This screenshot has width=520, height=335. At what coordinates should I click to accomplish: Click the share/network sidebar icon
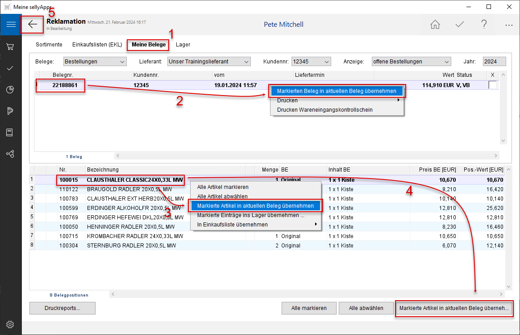pos(11,154)
